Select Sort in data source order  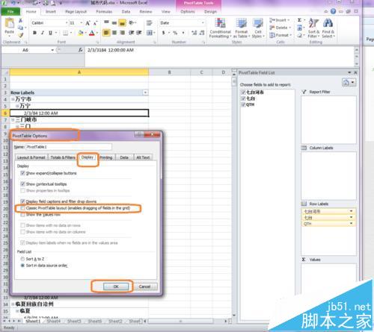(x=22, y=266)
